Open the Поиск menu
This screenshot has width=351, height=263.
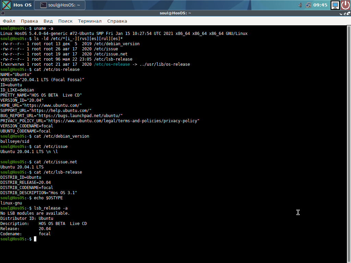(x=65, y=21)
